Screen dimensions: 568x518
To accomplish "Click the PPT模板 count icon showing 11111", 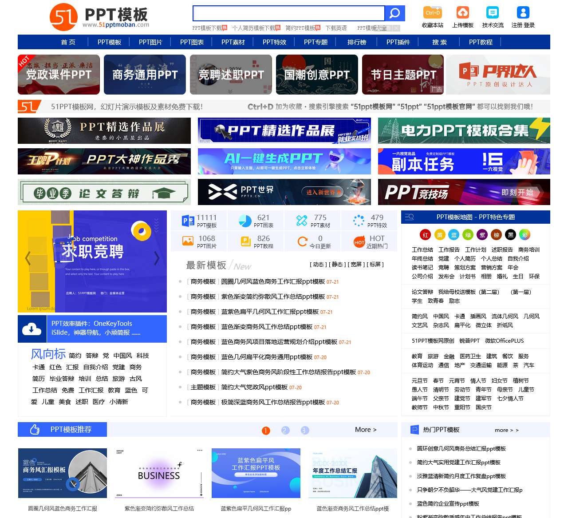I will tap(188, 221).
